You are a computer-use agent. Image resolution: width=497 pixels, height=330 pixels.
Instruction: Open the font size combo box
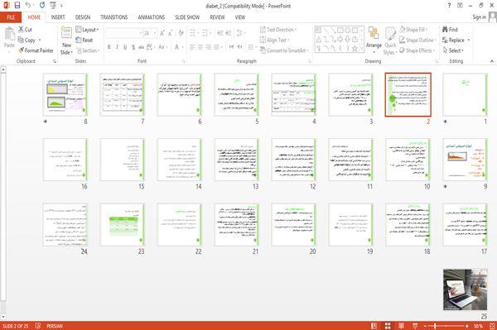tap(150, 33)
